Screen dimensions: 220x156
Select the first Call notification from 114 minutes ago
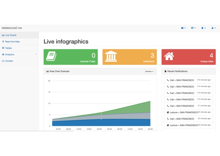click(x=189, y=87)
